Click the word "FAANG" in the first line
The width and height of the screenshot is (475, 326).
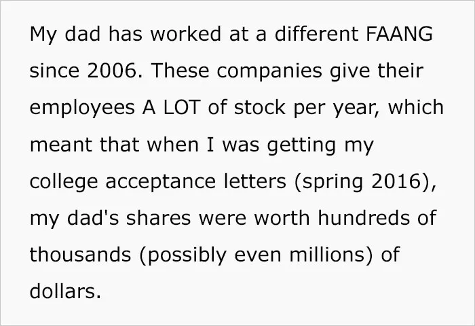click(x=399, y=33)
